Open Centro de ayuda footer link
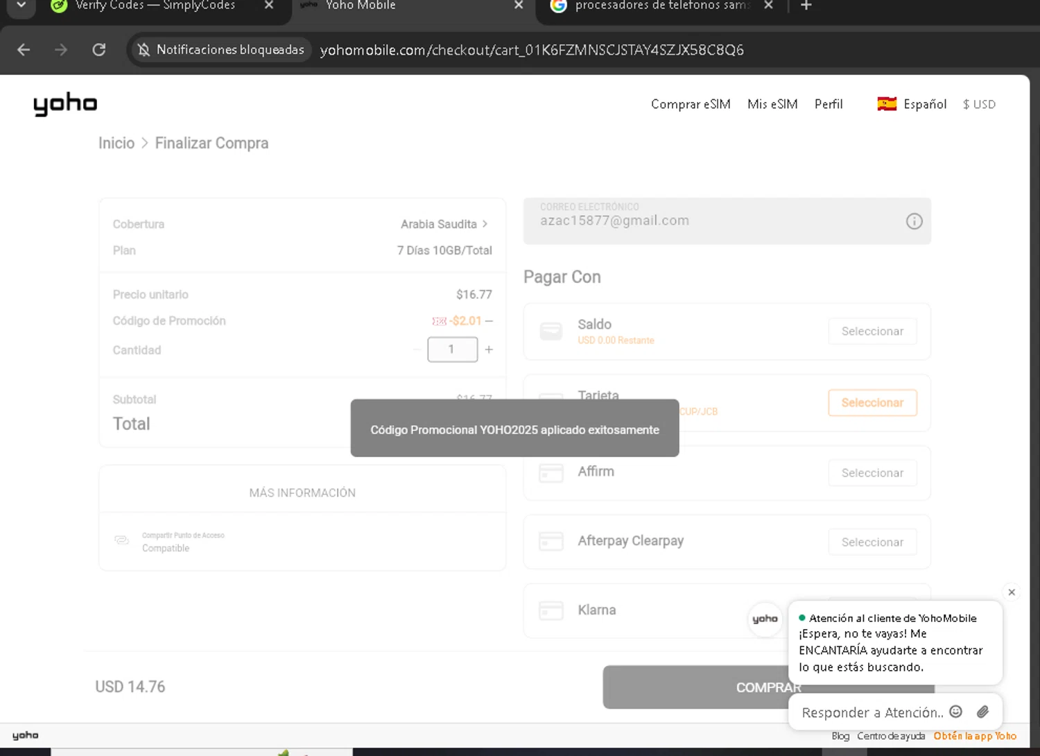The width and height of the screenshot is (1040, 756). (891, 736)
